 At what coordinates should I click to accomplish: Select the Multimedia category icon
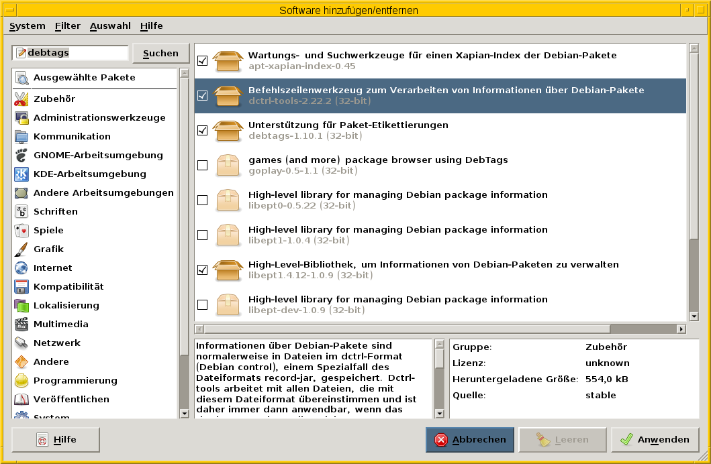[22, 324]
